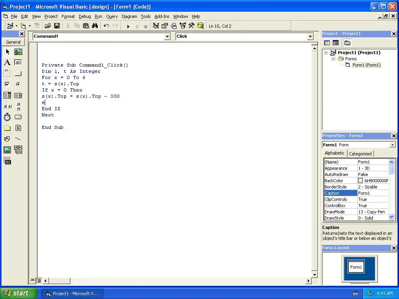
Task: Switch to the Categorized tab
Action: point(360,154)
